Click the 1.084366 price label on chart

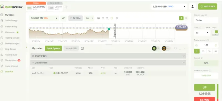click(181, 27)
